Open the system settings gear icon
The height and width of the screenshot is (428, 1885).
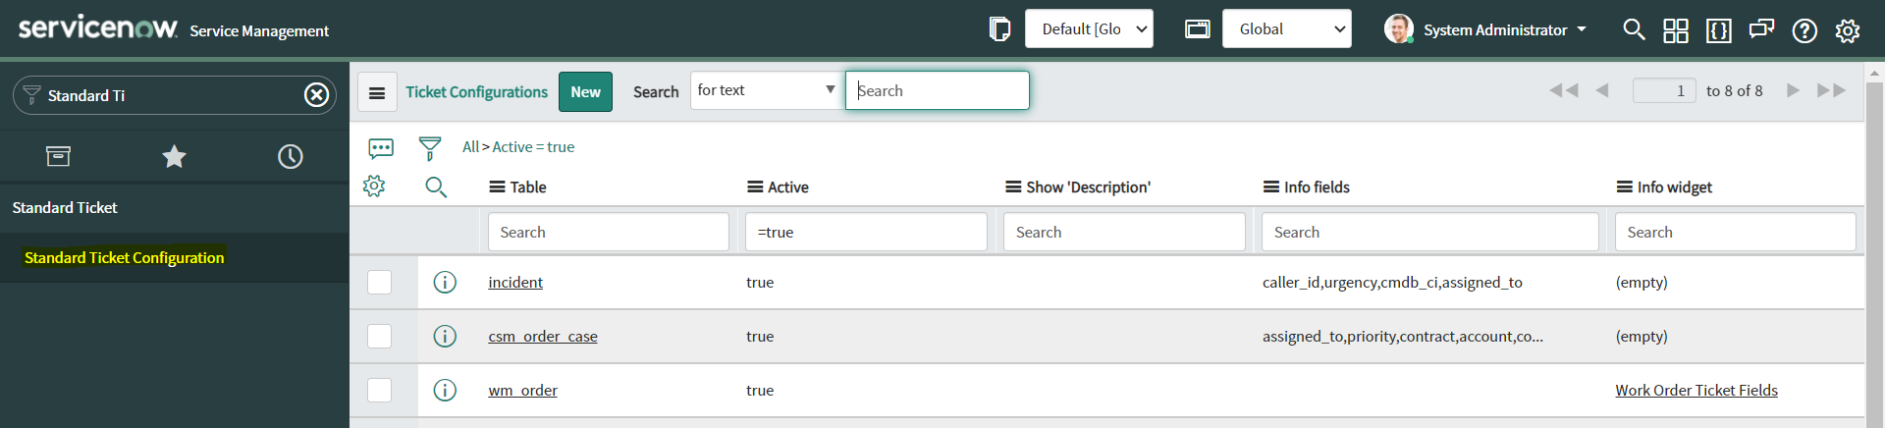(1848, 30)
